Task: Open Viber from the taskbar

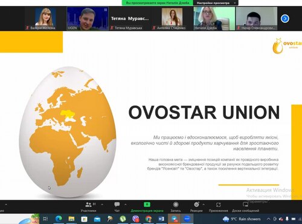Action: (136, 219)
